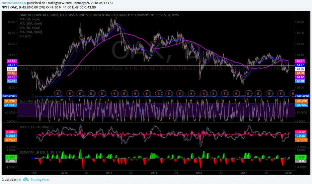Click the May label on the time axis
Viewport: 312px width, 184px height.
[x=34, y=173]
